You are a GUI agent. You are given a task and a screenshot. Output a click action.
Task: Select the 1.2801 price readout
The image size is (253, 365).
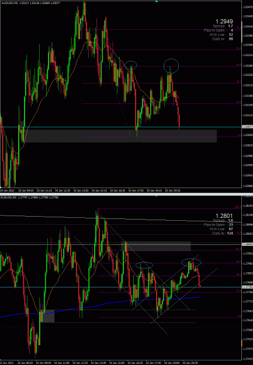click(224, 216)
